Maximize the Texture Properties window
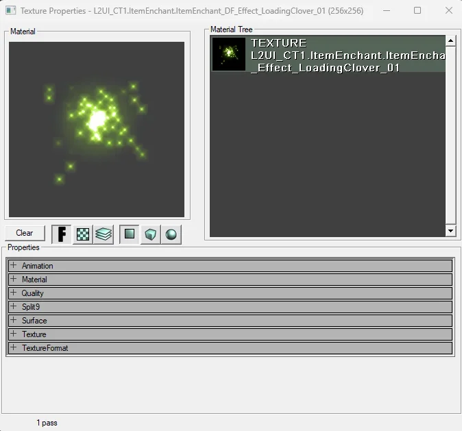The image size is (462, 431). (417, 10)
